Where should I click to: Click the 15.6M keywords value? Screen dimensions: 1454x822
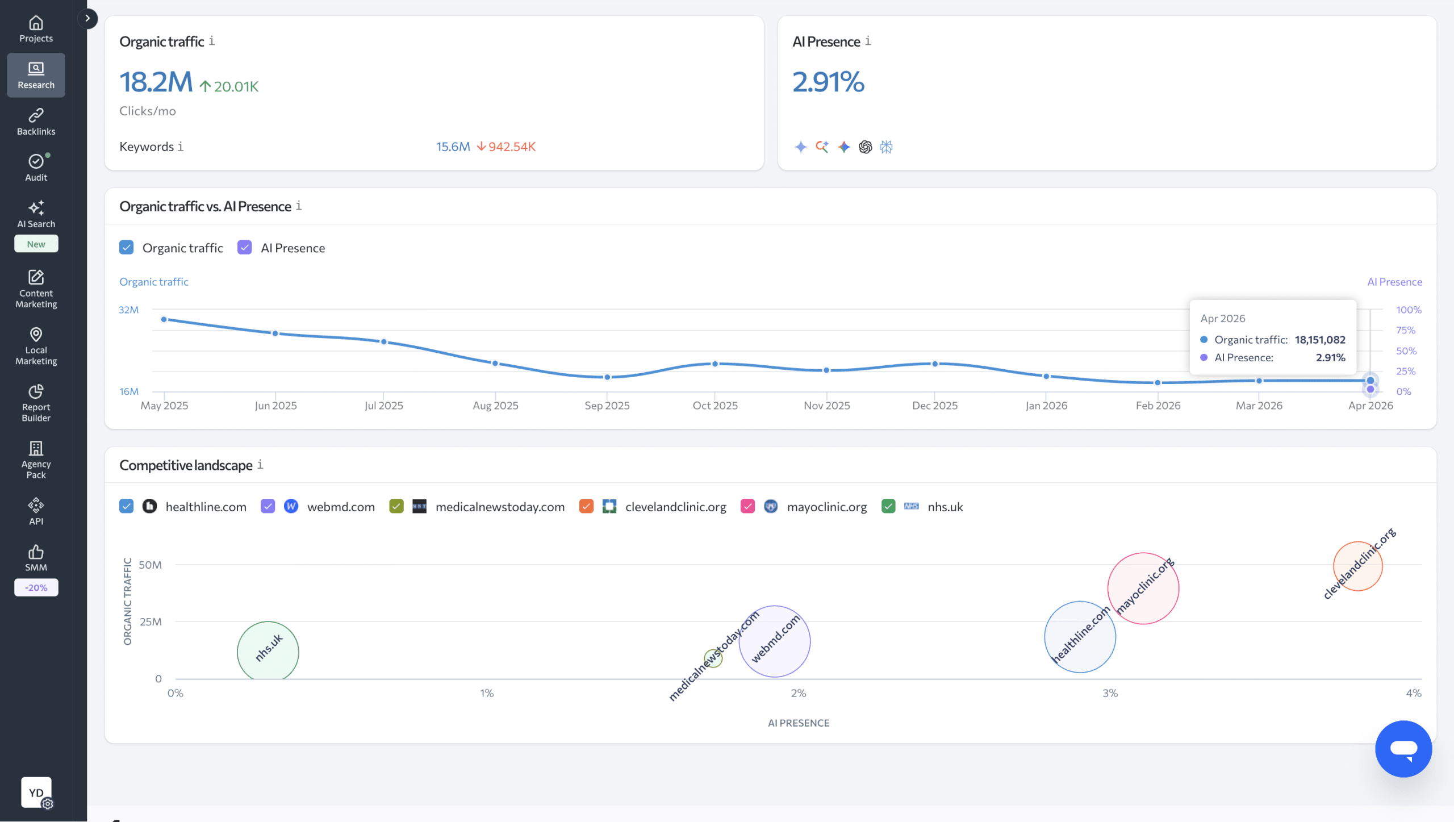pyautogui.click(x=453, y=147)
